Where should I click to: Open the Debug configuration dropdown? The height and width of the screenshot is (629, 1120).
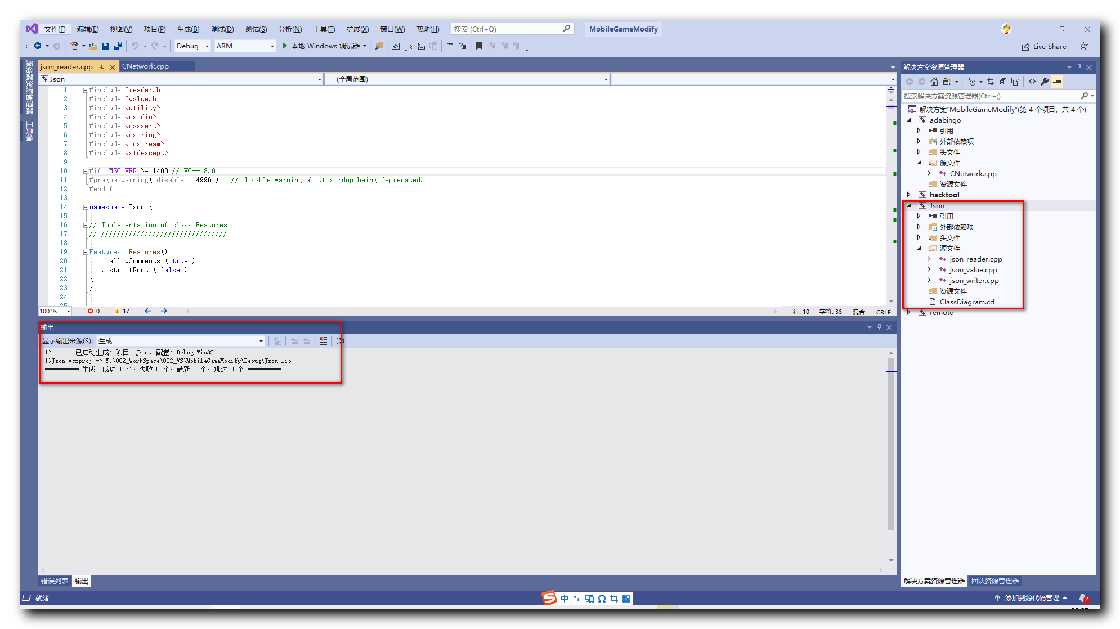tap(193, 46)
